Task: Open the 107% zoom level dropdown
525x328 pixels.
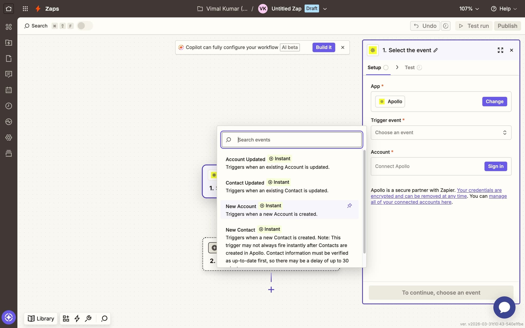Action: coord(469,9)
